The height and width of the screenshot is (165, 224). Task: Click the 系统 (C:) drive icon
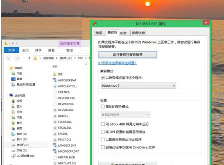(x=13, y=134)
